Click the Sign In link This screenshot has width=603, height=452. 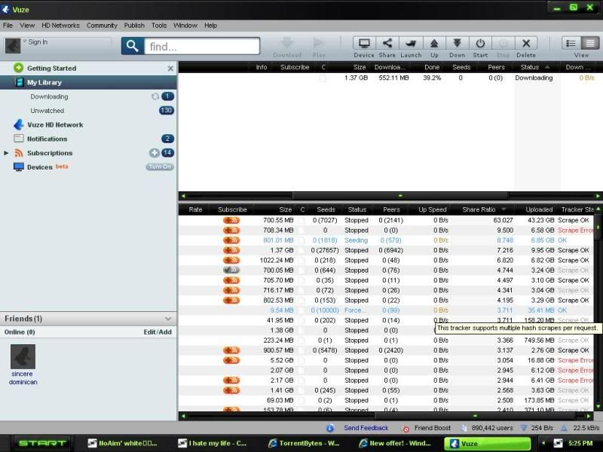pos(38,42)
